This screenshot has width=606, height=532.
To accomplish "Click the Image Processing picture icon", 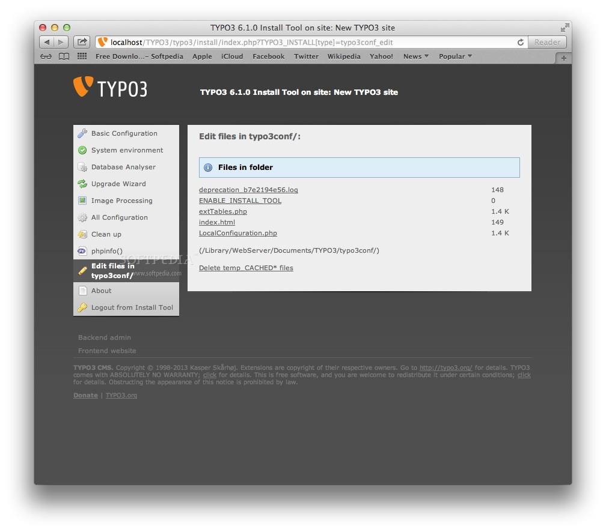I will pos(82,201).
